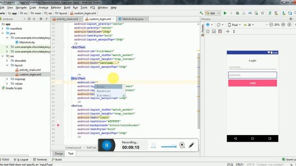The height and width of the screenshot is (166, 296).
Task: Click the attach debugger to process icon
Action: pyautogui.click(x=256, y=13)
